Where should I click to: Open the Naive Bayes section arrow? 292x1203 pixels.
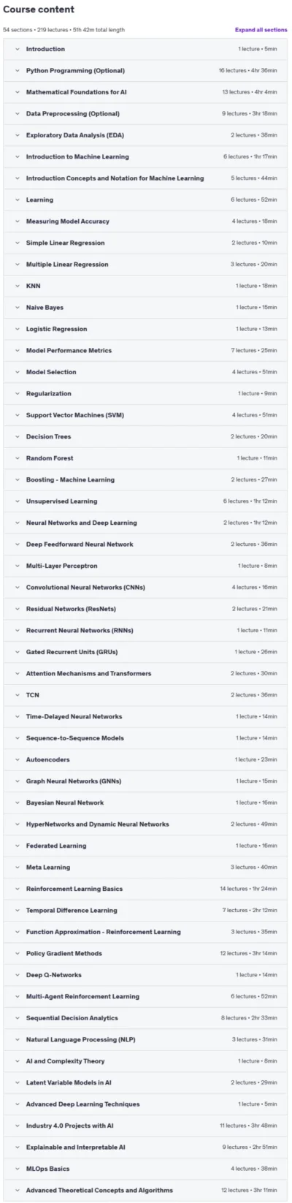pyautogui.click(x=18, y=308)
